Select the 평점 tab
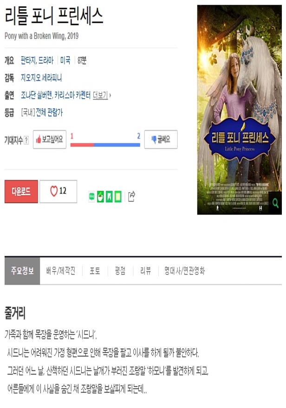 pos(120,271)
